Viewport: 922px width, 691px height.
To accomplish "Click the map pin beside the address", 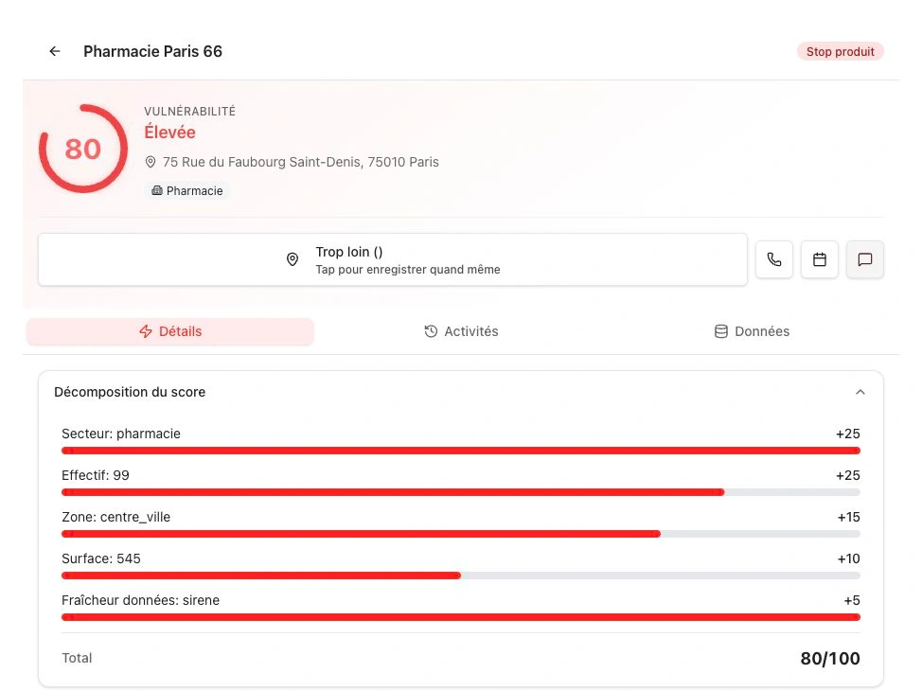I will coord(151,162).
